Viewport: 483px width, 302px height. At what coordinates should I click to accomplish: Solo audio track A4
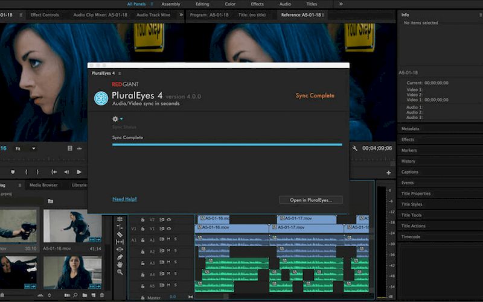[176, 274]
